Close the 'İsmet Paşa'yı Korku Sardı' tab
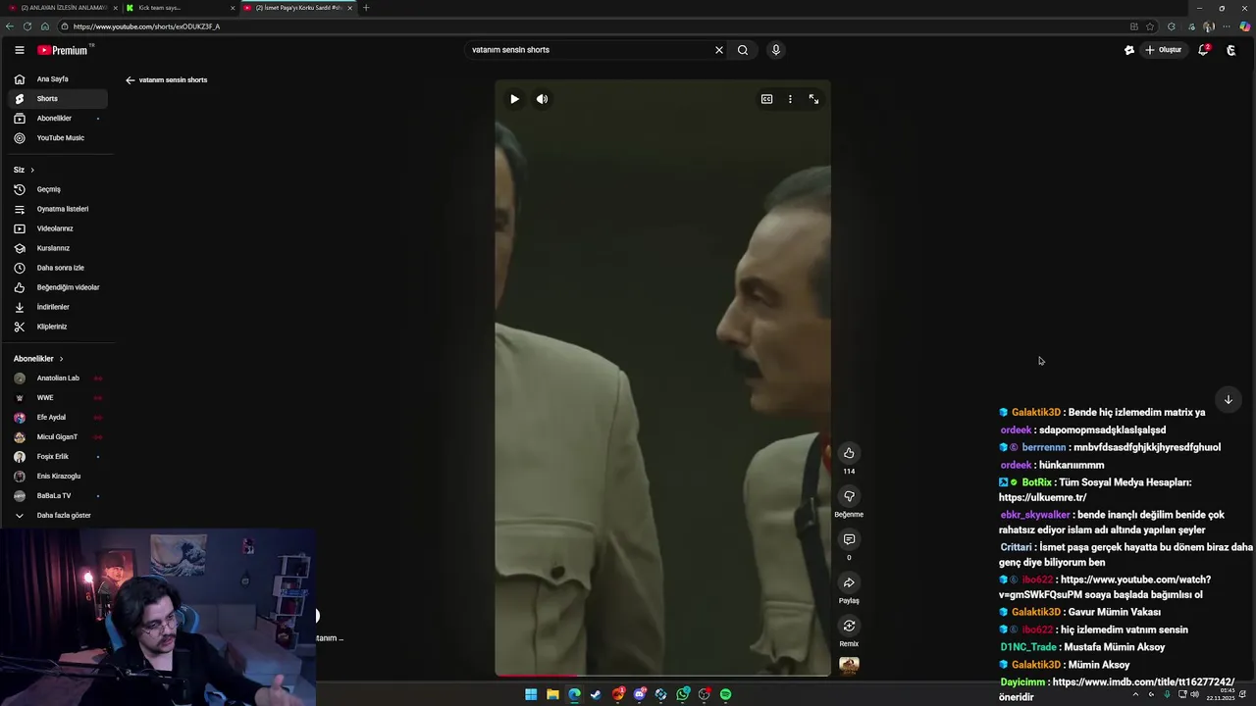This screenshot has height=706, width=1256. click(349, 8)
